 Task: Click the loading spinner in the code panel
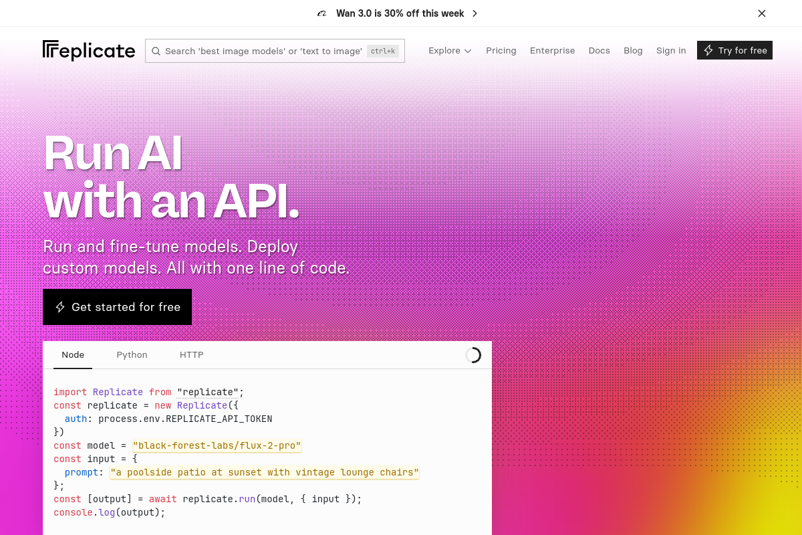coord(473,355)
